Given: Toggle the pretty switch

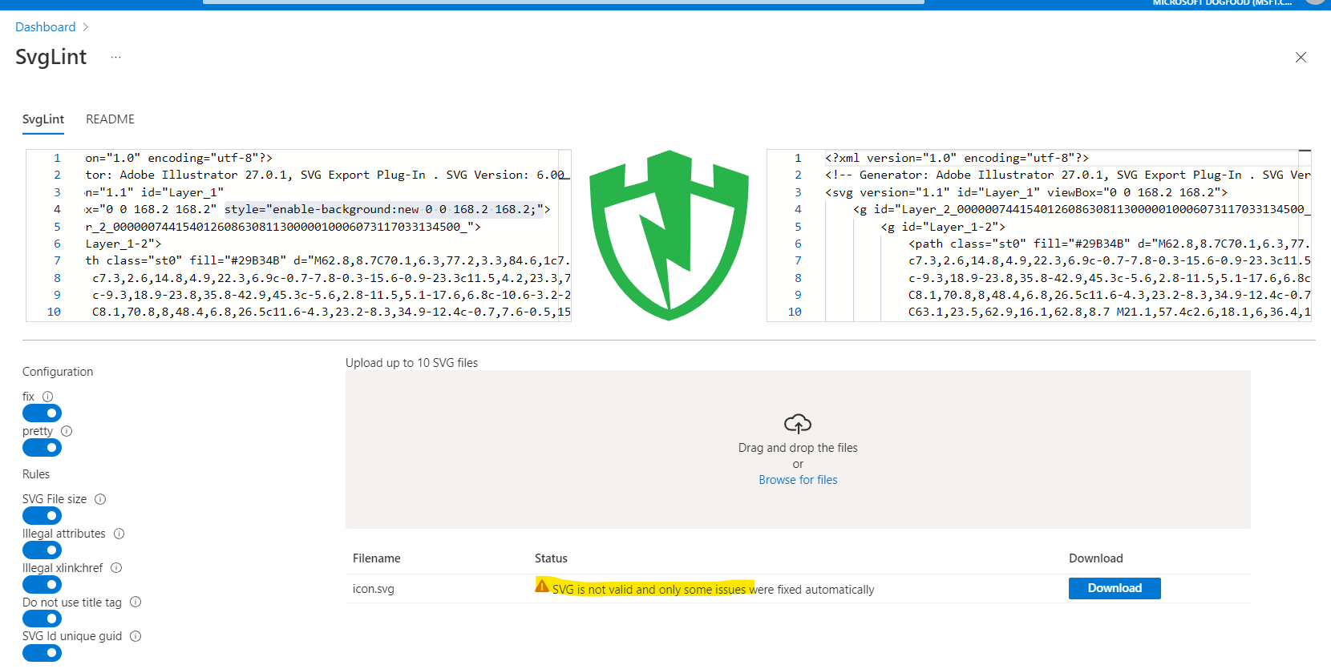Looking at the screenshot, I should (x=42, y=448).
